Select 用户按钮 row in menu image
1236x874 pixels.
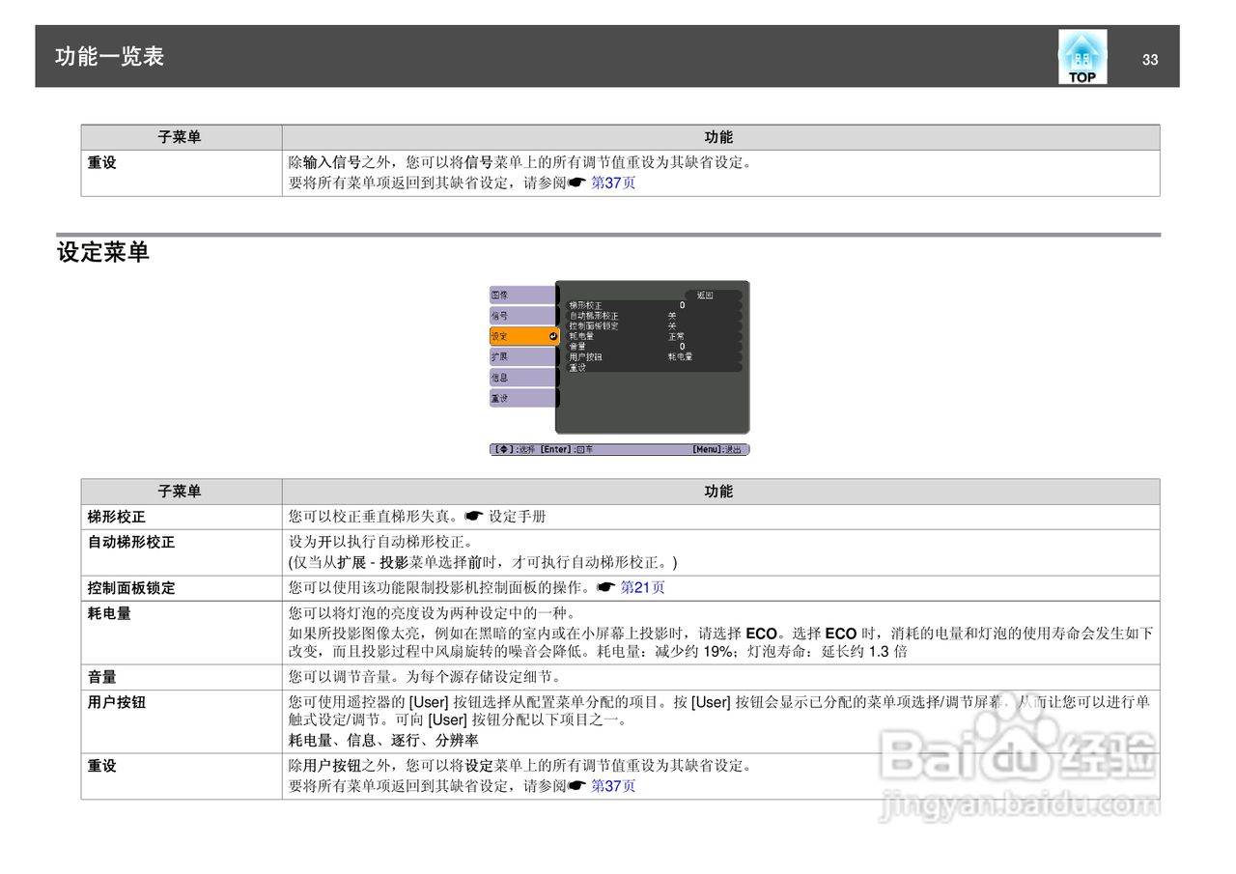click(652, 356)
